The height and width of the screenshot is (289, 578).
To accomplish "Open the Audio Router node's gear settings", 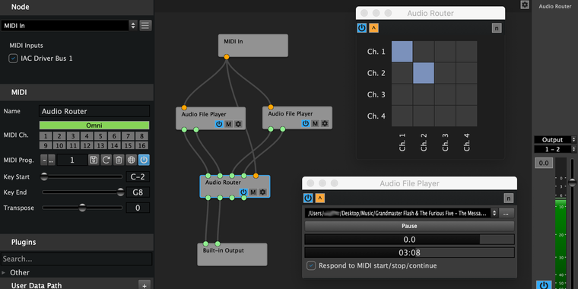I will [x=262, y=192].
